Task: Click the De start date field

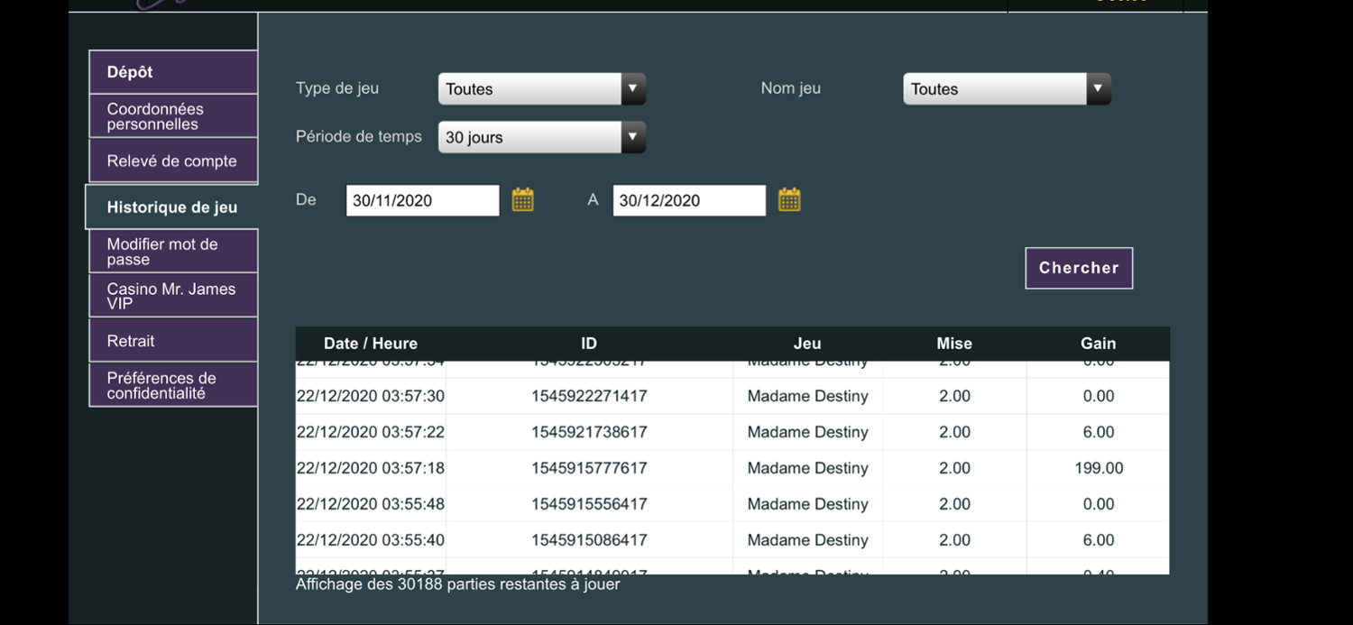Action: [422, 200]
